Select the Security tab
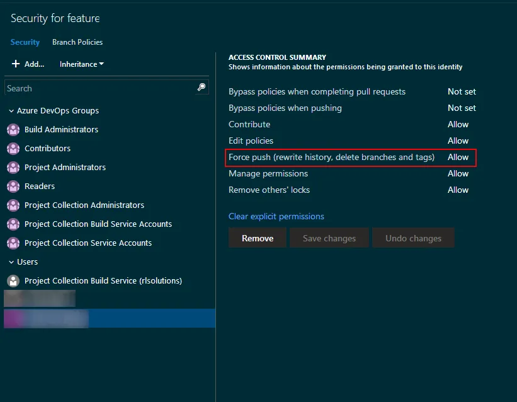The image size is (517, 402). 25,42
